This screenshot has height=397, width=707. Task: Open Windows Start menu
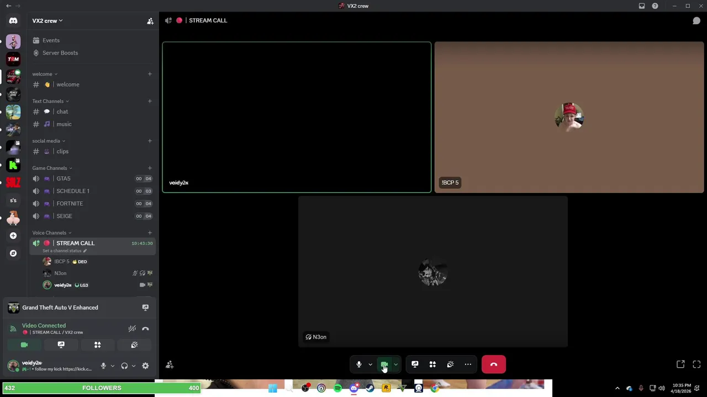coord(273,389)
